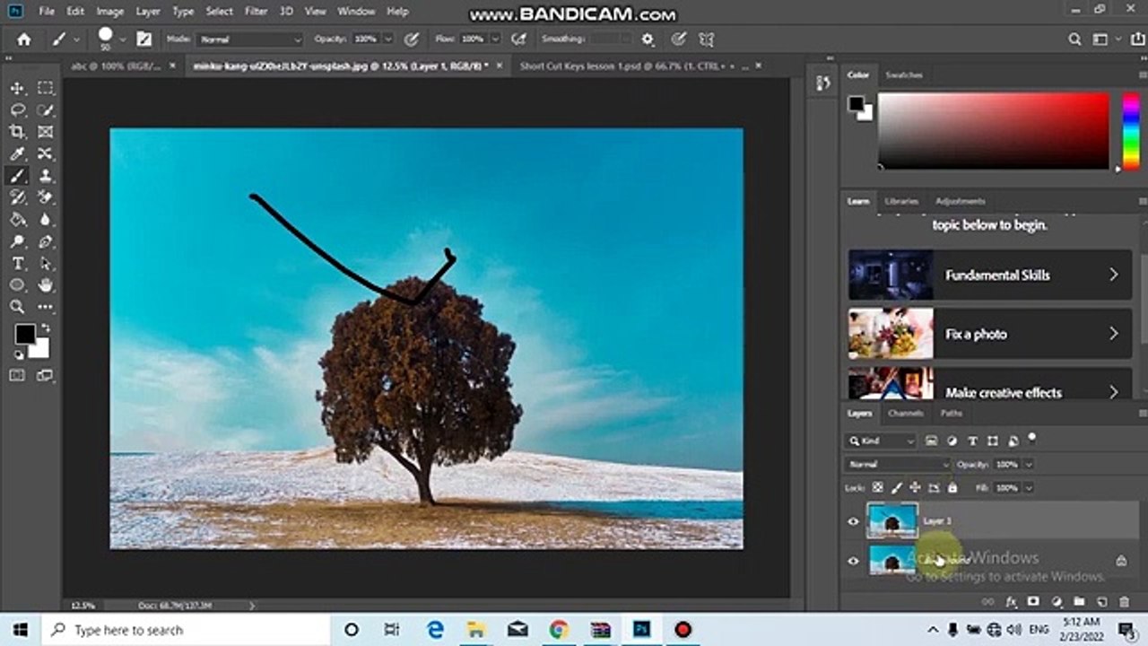Select the Eraser tool
The height and width of the screenshot is (646, 1148).
click(45, 197)
